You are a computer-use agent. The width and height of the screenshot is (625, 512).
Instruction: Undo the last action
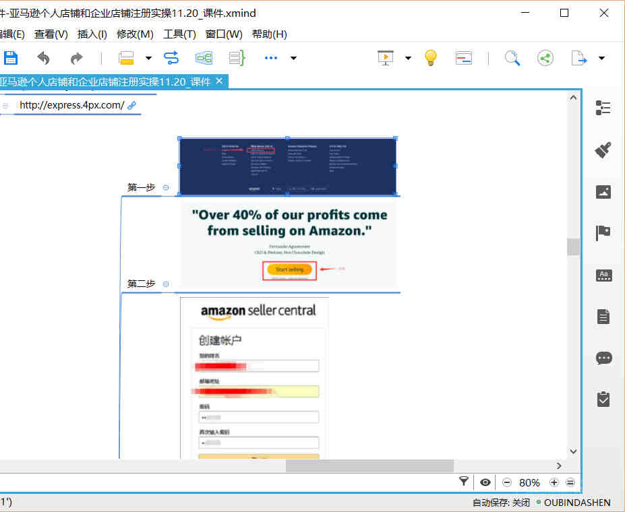point(43,58)
